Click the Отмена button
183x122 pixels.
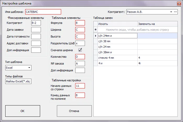click(74, 111)
